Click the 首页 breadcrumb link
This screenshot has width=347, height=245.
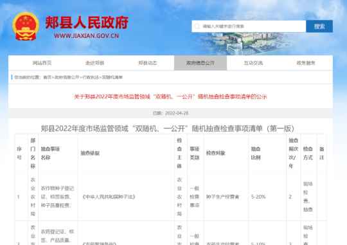(47, 77)
